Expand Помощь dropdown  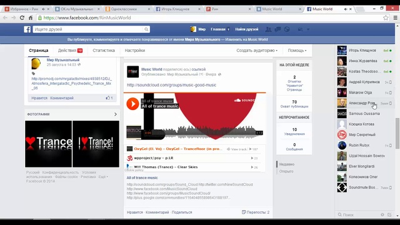coord(297,51)
